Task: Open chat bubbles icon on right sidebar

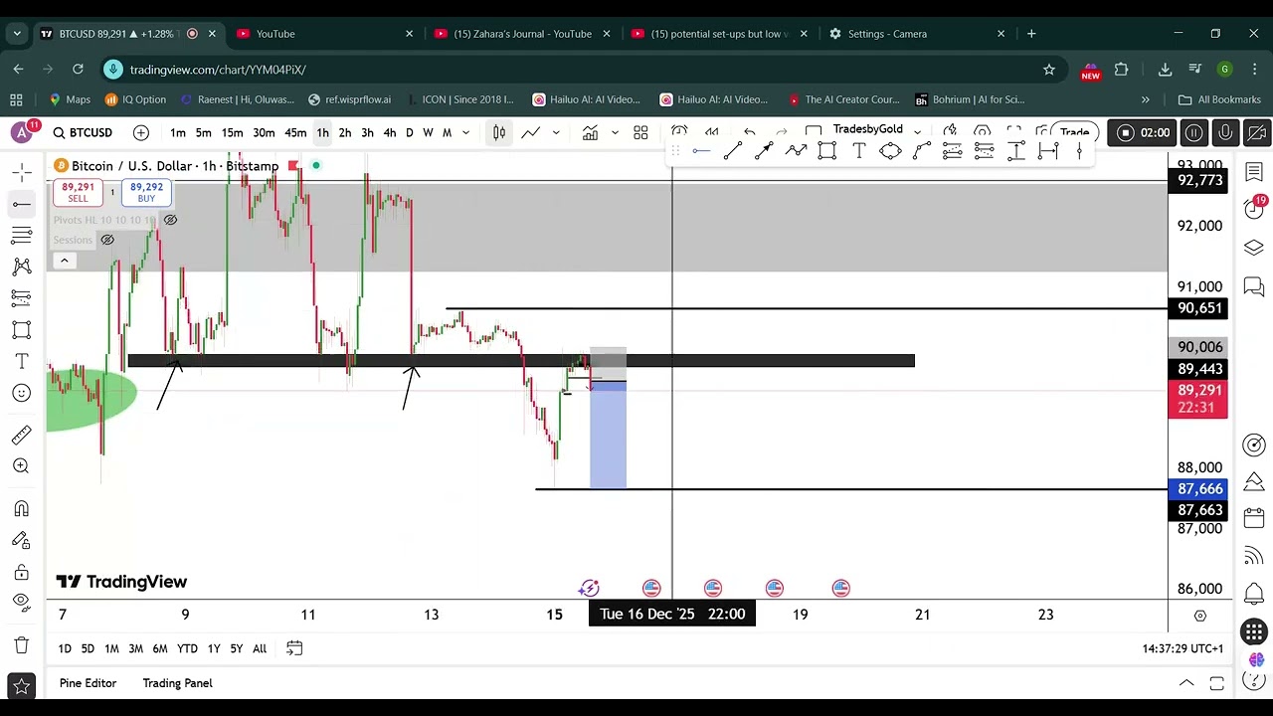Action: click(x=1254, y=287)
